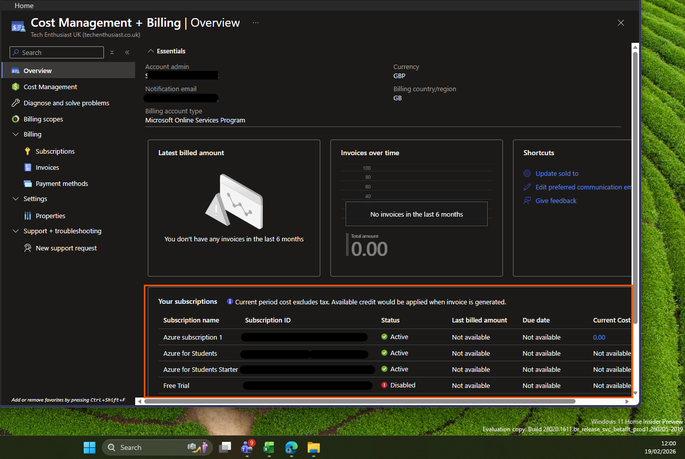Click the Subscriptions key icon
The height and width of the screenshot is (459, 685).
[x=28, y=151]
